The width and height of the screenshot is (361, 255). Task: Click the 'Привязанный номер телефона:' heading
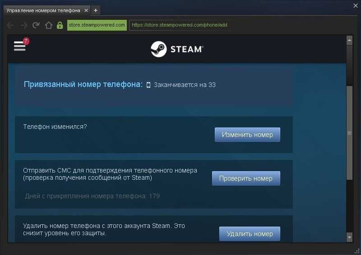83,84
